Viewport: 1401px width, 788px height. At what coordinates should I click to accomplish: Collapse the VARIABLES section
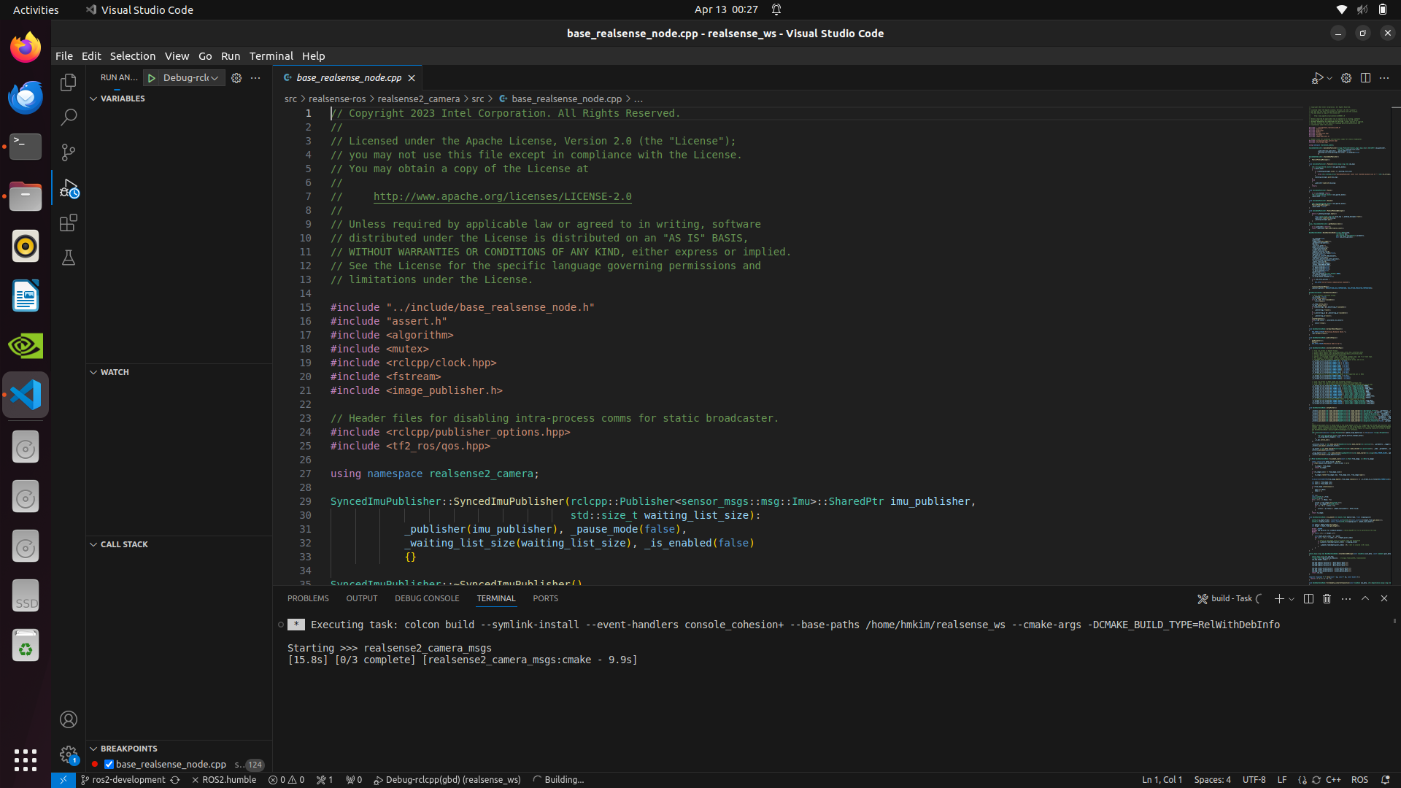pos(93,98)
